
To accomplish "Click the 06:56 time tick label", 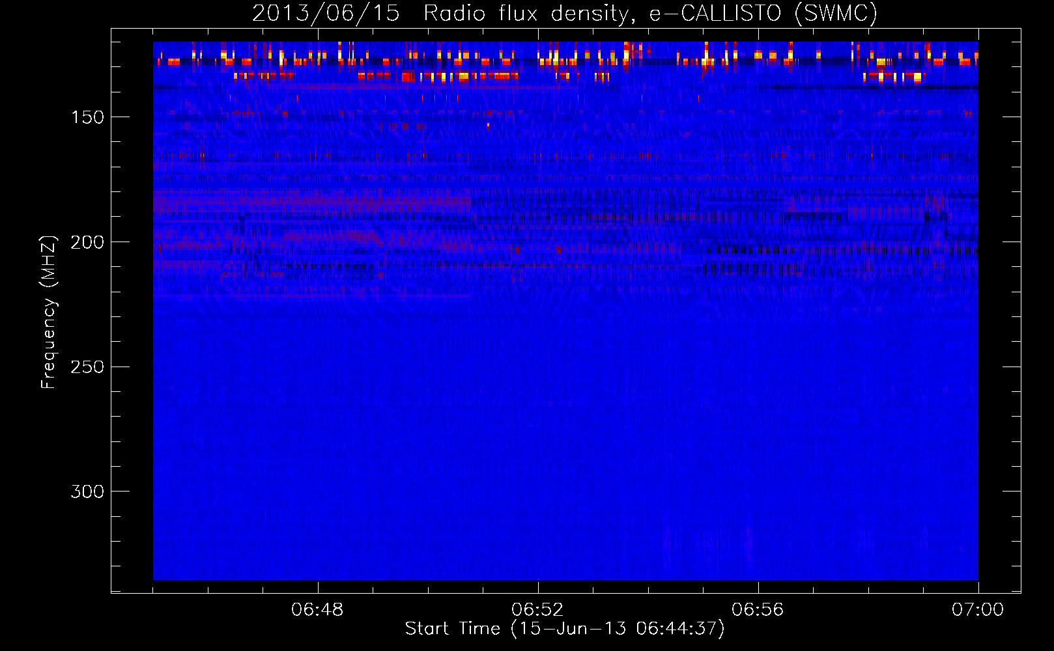I will 758,610.
